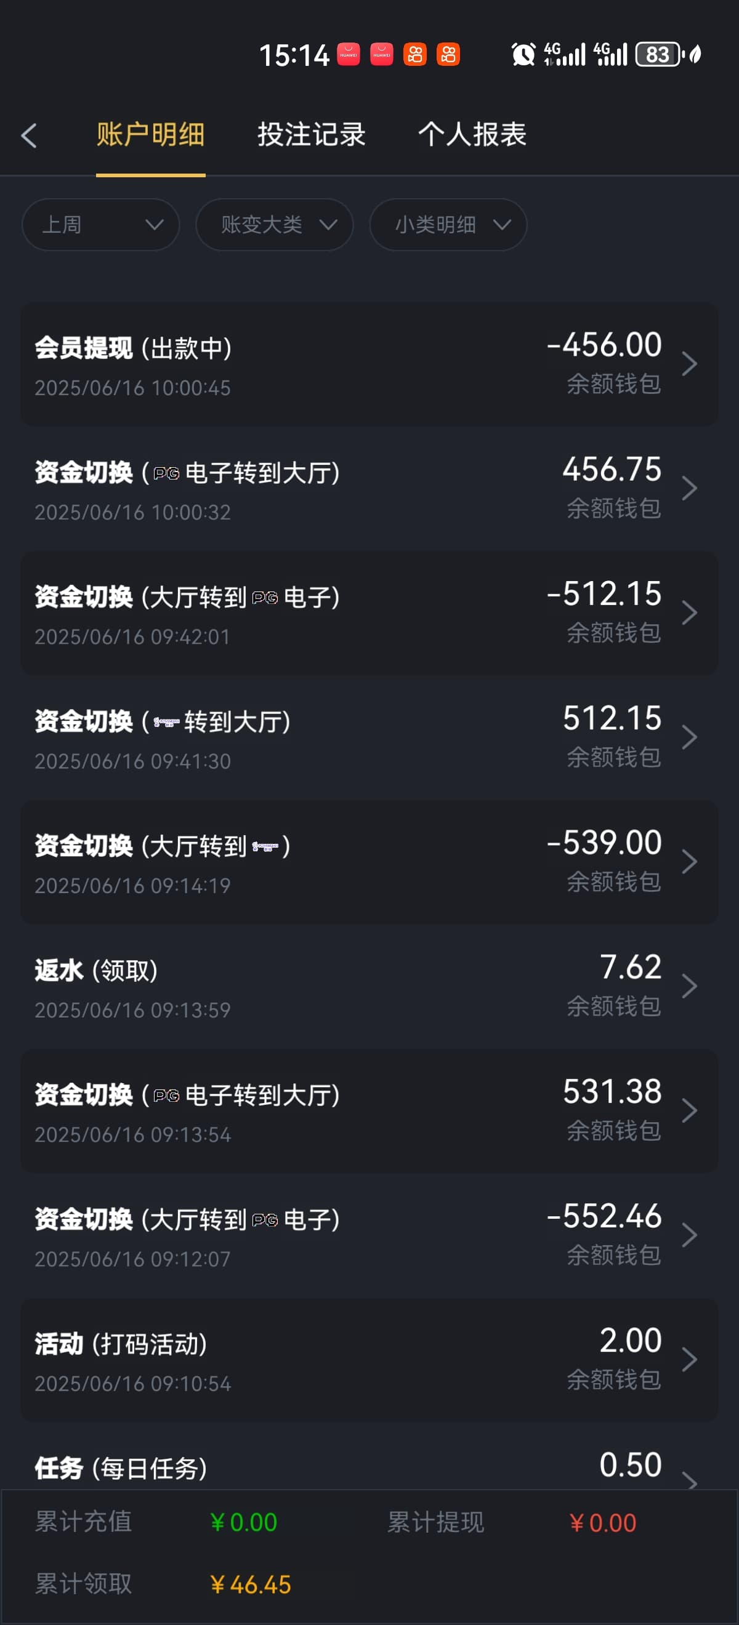
Task: Open the 个人报表 tab
Action: click(x=472, y=135)
